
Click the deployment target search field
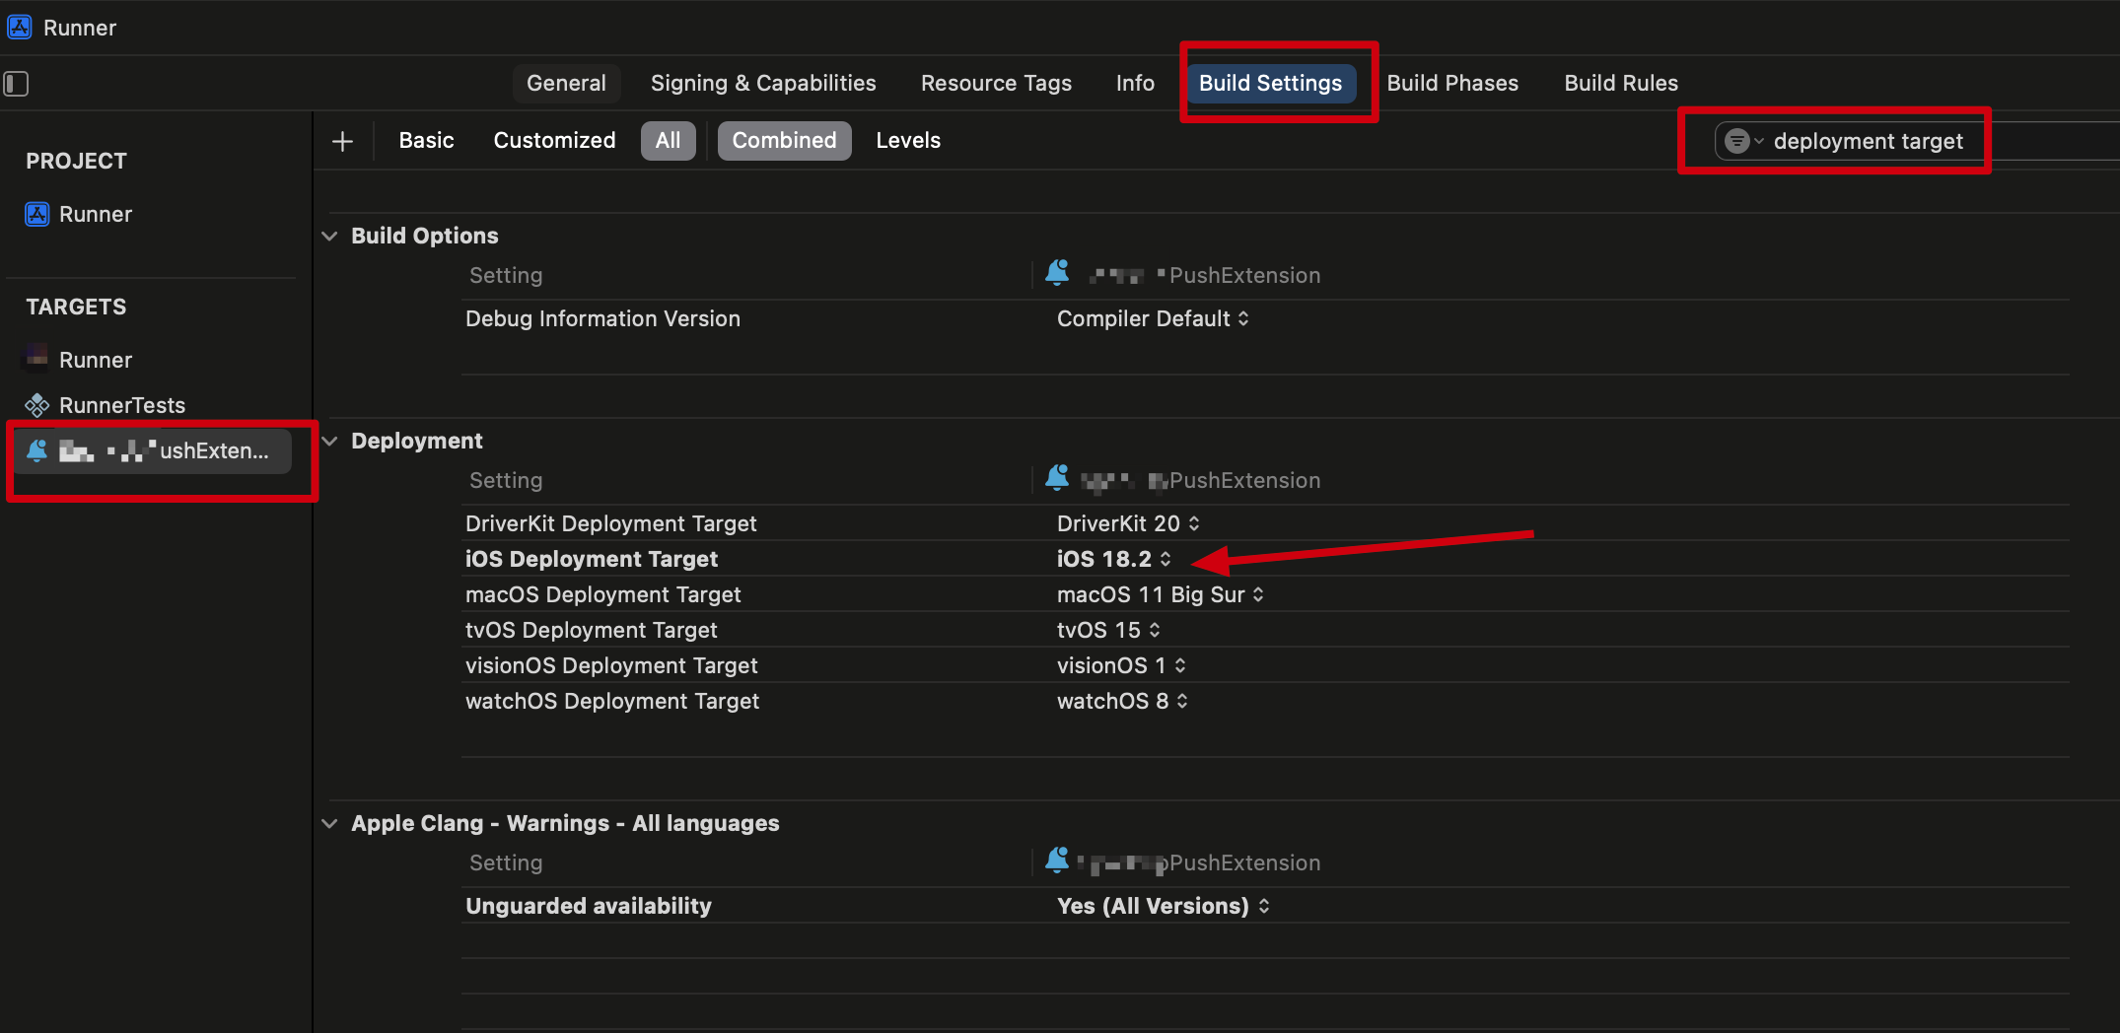(1917, 141)
